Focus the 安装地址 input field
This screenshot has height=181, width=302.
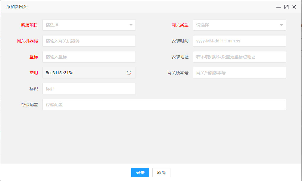[x=240, y=57]
